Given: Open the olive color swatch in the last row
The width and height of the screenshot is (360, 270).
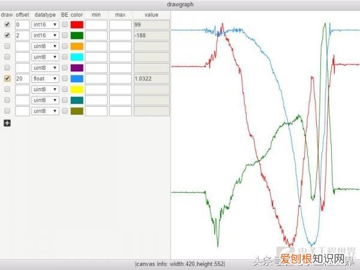Looking at the screenshot, I should coord(77,111).
